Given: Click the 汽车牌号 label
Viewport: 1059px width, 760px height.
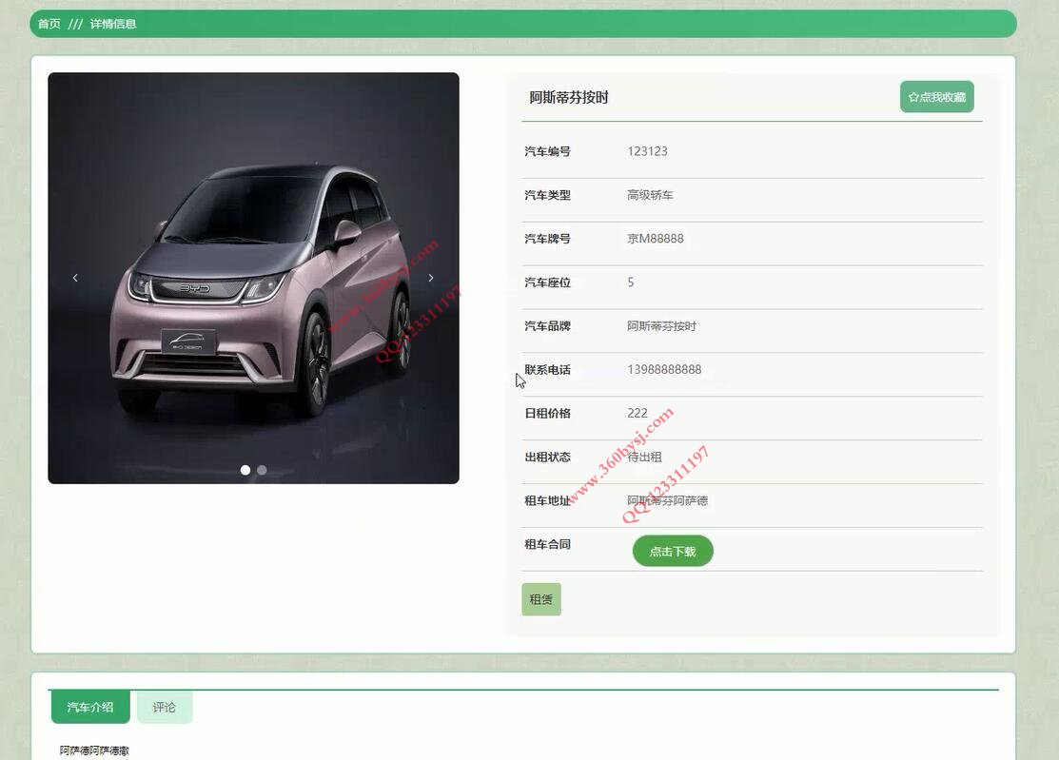Looking at the screenshot, I should click(548, 238).
